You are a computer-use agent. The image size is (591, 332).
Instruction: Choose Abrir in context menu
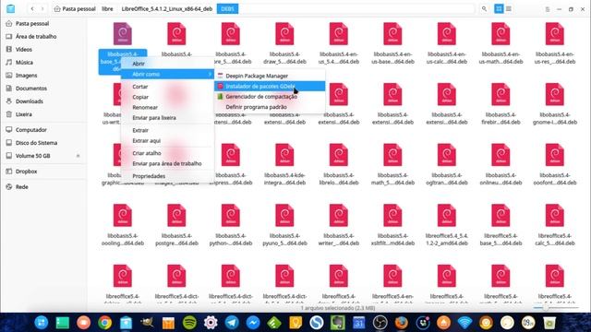pos(167,64)
